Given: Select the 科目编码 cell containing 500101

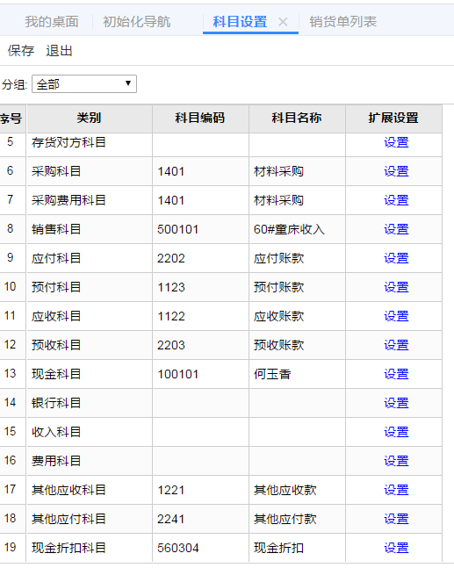Looking at the screenshot, I should 200,229.
